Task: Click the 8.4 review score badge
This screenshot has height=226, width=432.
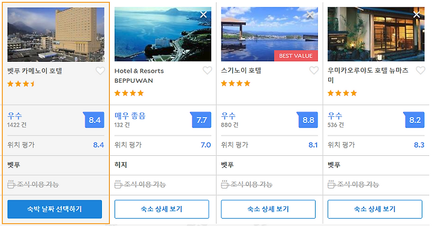Action: (94, 120)
